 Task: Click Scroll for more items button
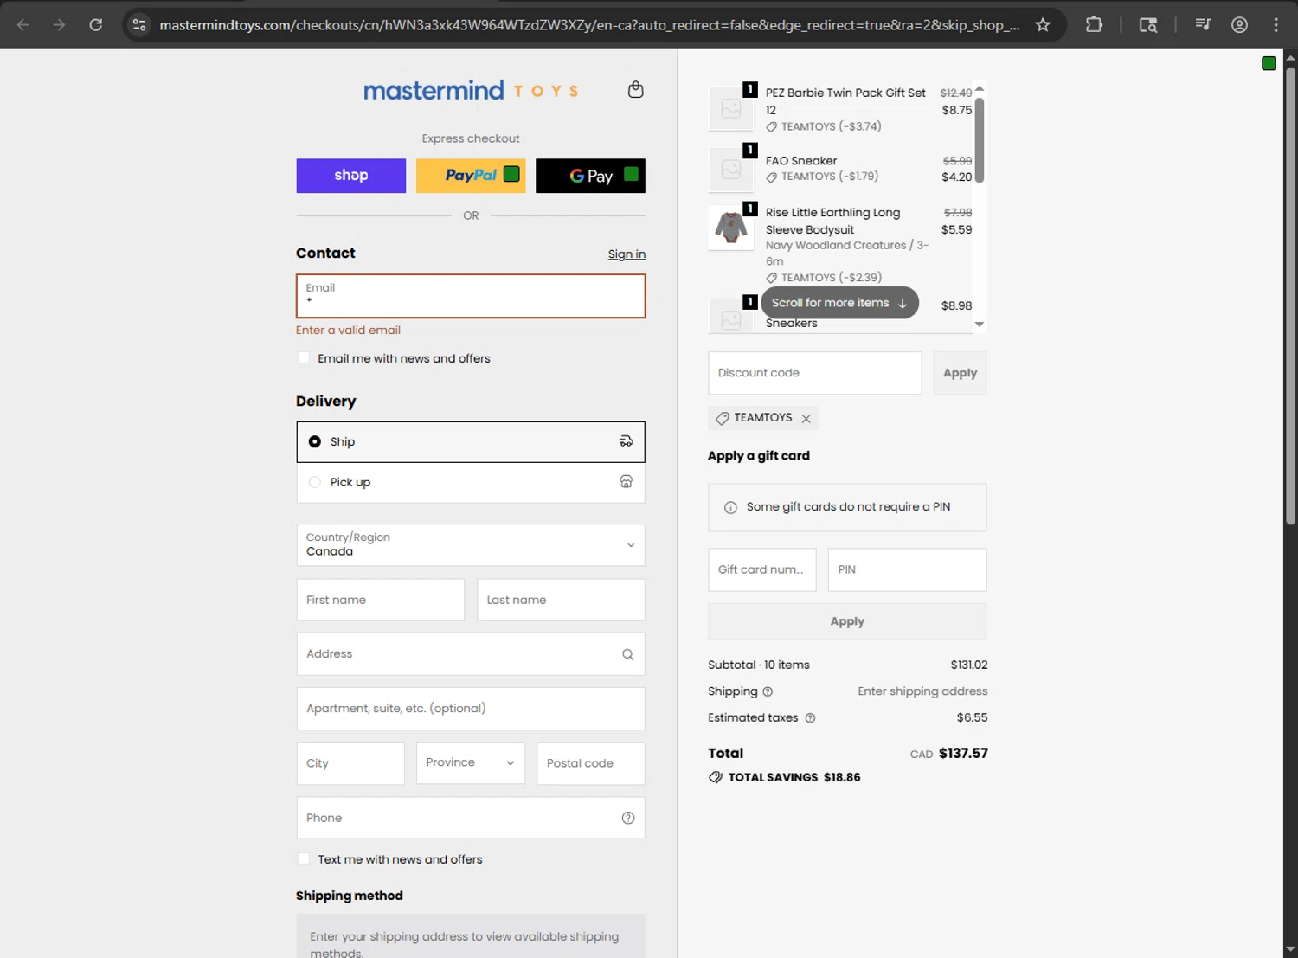tap(839, 303)
